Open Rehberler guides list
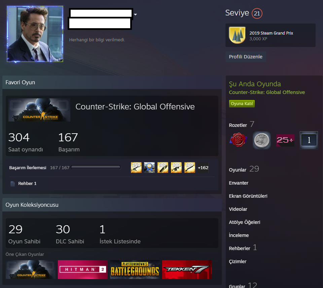This screenshot has height=288, width=323. pyautogui.click(x=243, y=248)
